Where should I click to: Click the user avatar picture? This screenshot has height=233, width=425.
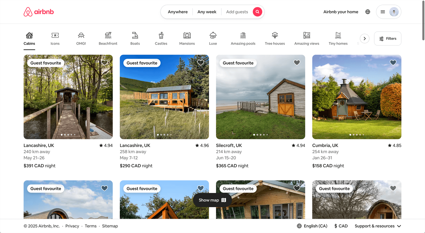click(394, 12)
